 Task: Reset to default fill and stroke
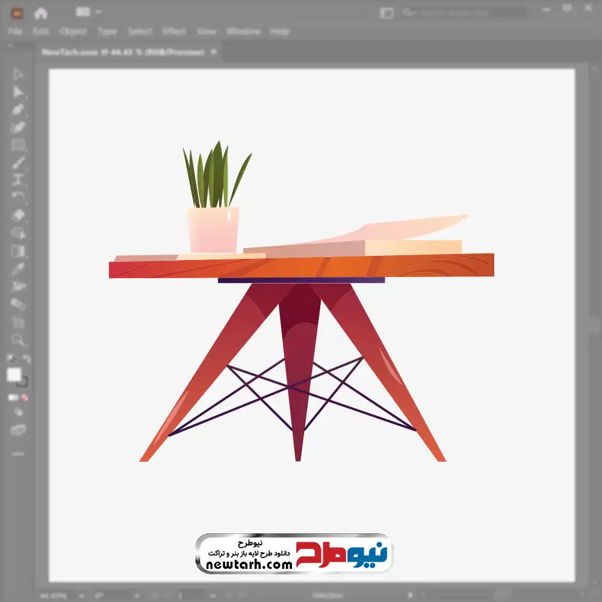(x=10, y=359)
